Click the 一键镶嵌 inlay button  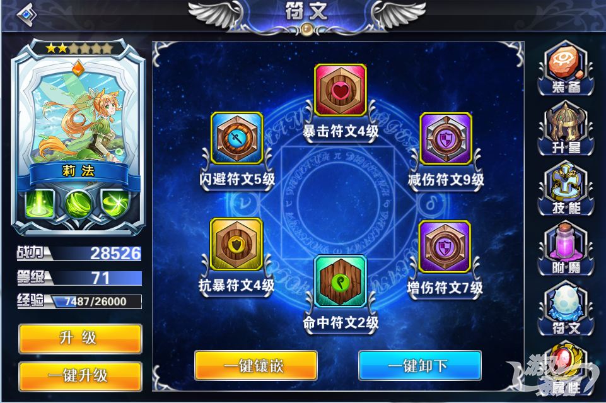(256, 366)
